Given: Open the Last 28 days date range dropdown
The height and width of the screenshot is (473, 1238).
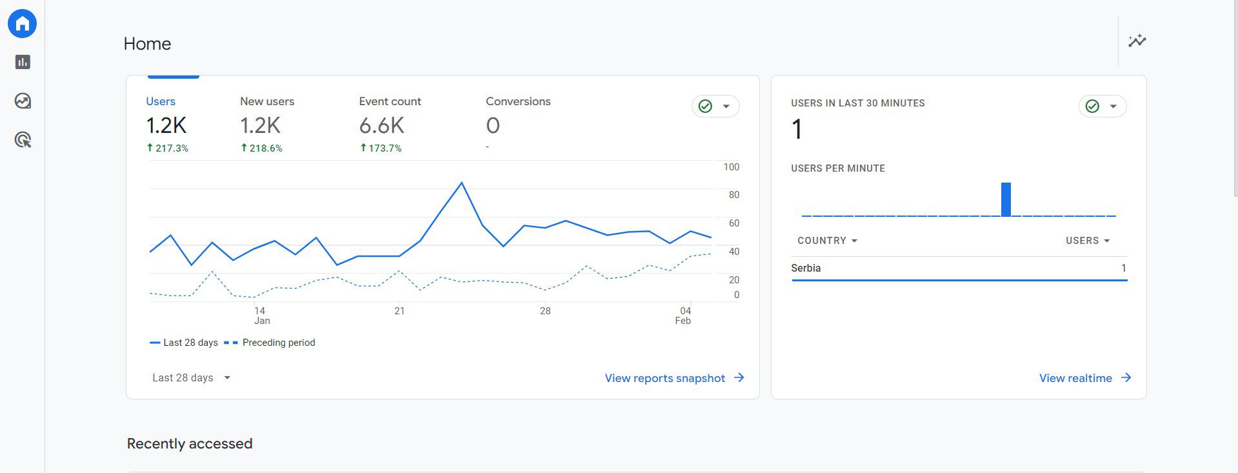Looking at the screenshot, I should tap(192, 377).
